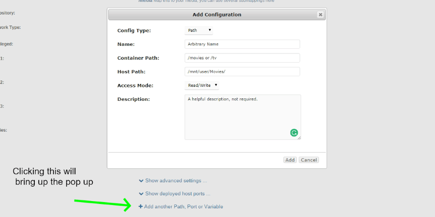Click the Config Type label

coord(134,30)
